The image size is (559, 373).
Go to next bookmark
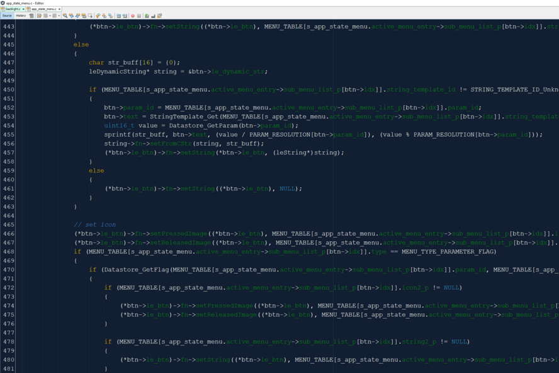[x=104, y=16]
